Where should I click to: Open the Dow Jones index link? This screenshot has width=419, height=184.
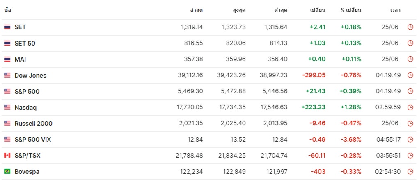pyautogui.click(x=30, y=75)
